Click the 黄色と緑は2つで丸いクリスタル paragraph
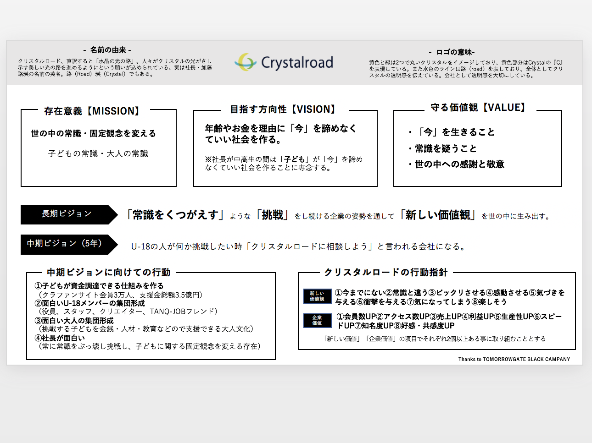 (466, 69)
